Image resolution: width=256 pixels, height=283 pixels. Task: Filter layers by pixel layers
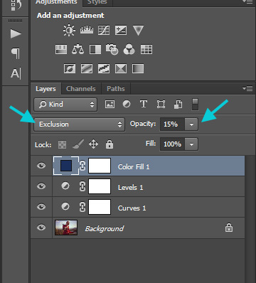tap(110, 104)
